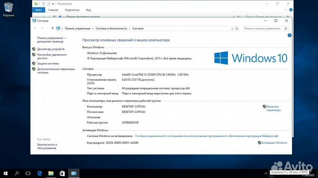Click shield icon beside Защита системы

pos(34,63)
